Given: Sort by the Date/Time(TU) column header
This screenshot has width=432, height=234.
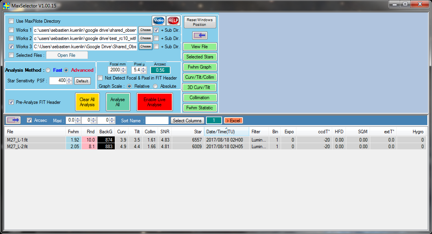Looking at the screenshot, I should click(226, 132).
